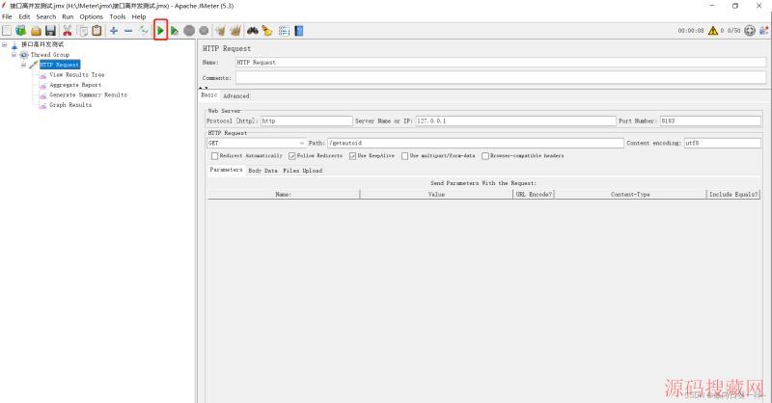Click the Protocol field containing http
772x403 pixels.
(306, 121)
